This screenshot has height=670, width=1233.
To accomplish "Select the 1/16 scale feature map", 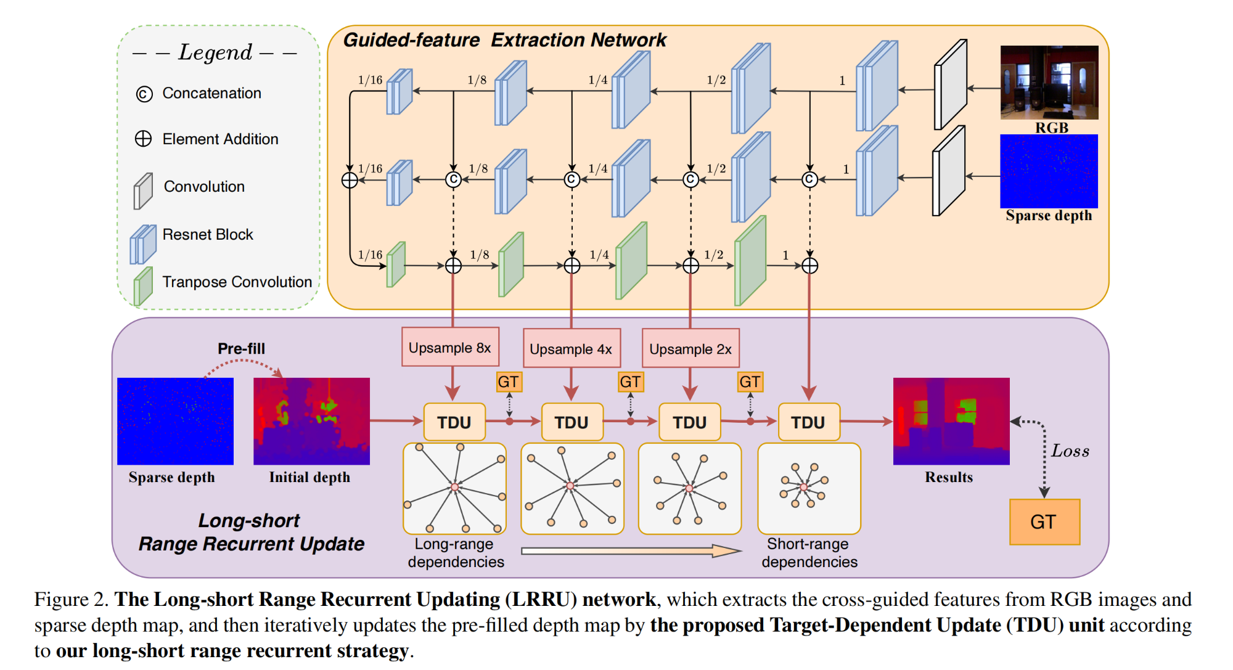I will tap(405, 93).
